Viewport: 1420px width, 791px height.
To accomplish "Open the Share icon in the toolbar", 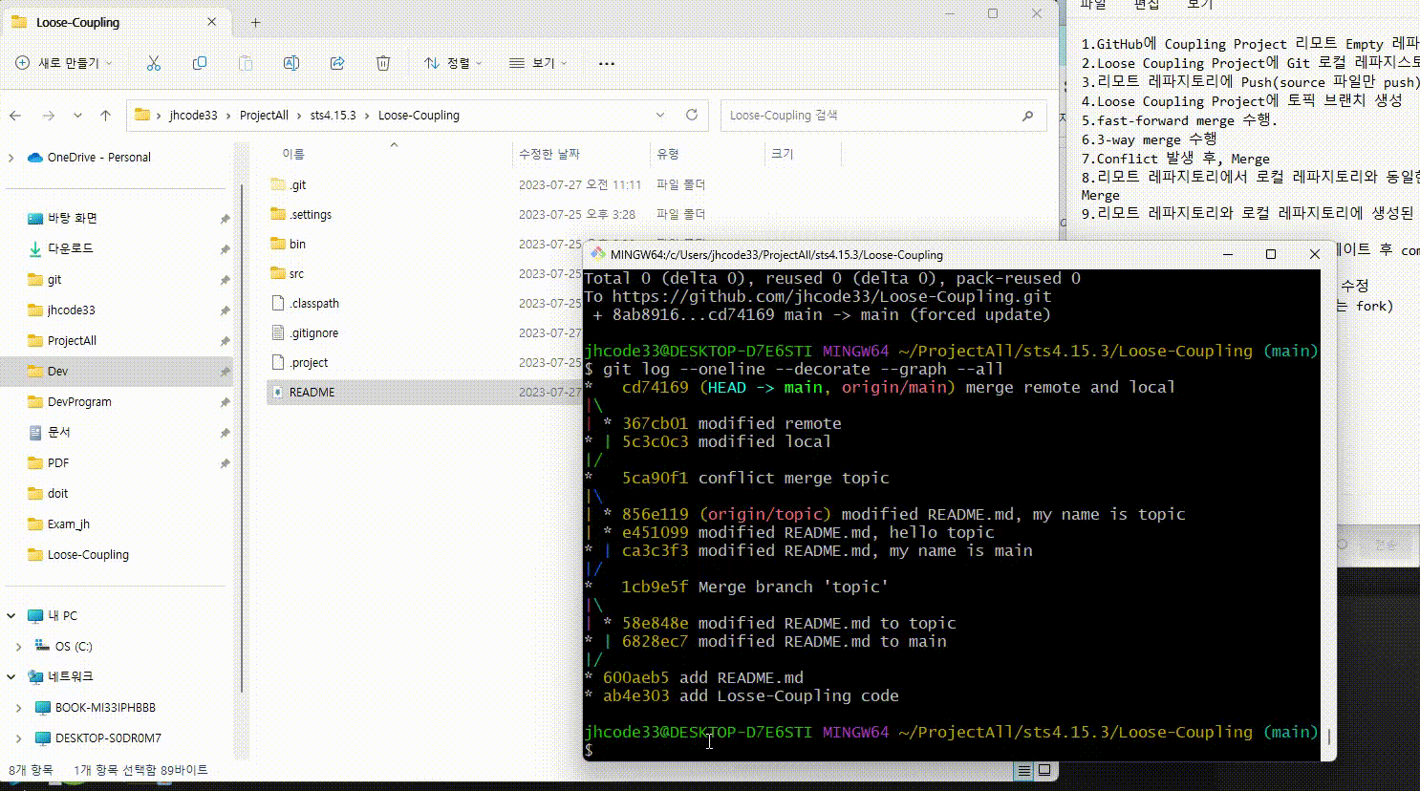I will click(337, 62).
